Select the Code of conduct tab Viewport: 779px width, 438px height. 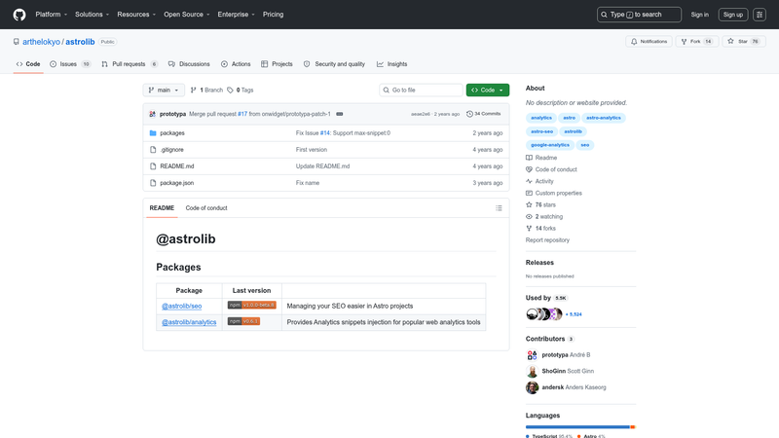coord(206,208)
